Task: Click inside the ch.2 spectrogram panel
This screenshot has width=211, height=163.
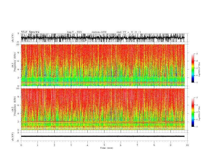Action: pos(103,109)
